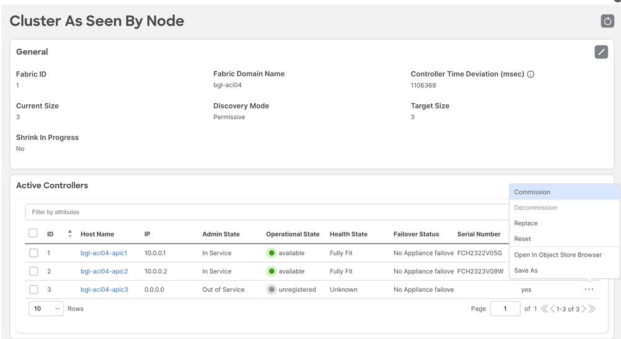Viewport: 621px width, 339px height.
Task: Select Replace in the actions menu
Action: 526,223
